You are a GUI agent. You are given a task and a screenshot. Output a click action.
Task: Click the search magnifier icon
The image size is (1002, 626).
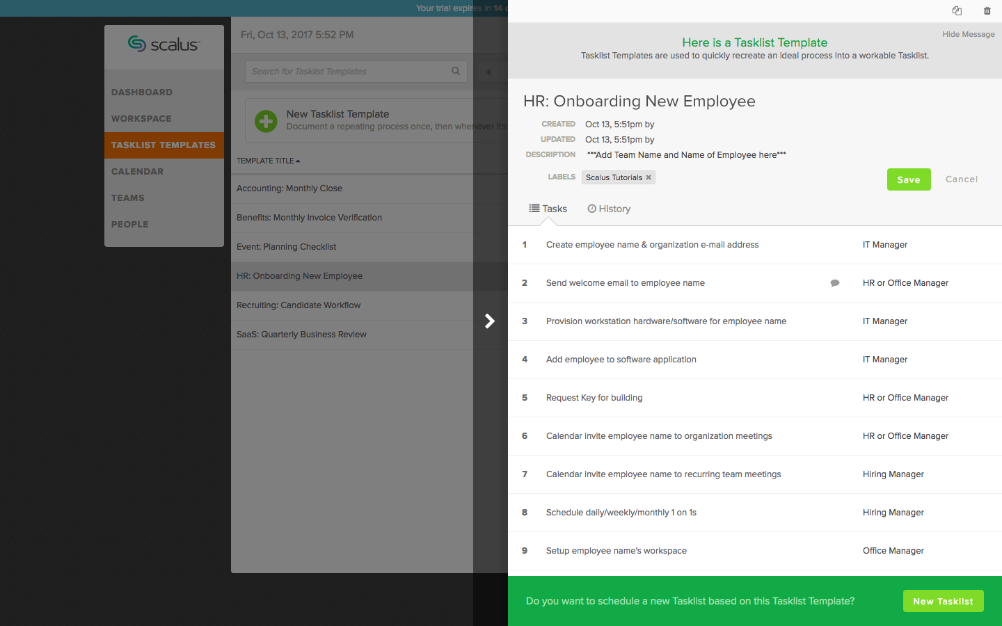(456, 71)
